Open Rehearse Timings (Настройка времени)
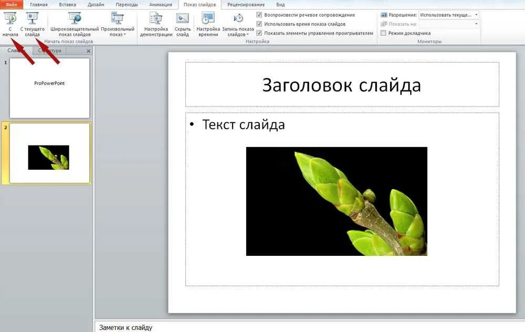This screenshot has height=332, width=525. (208, 24)
